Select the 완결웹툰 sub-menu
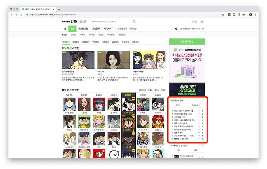 (x=122, y=34)
